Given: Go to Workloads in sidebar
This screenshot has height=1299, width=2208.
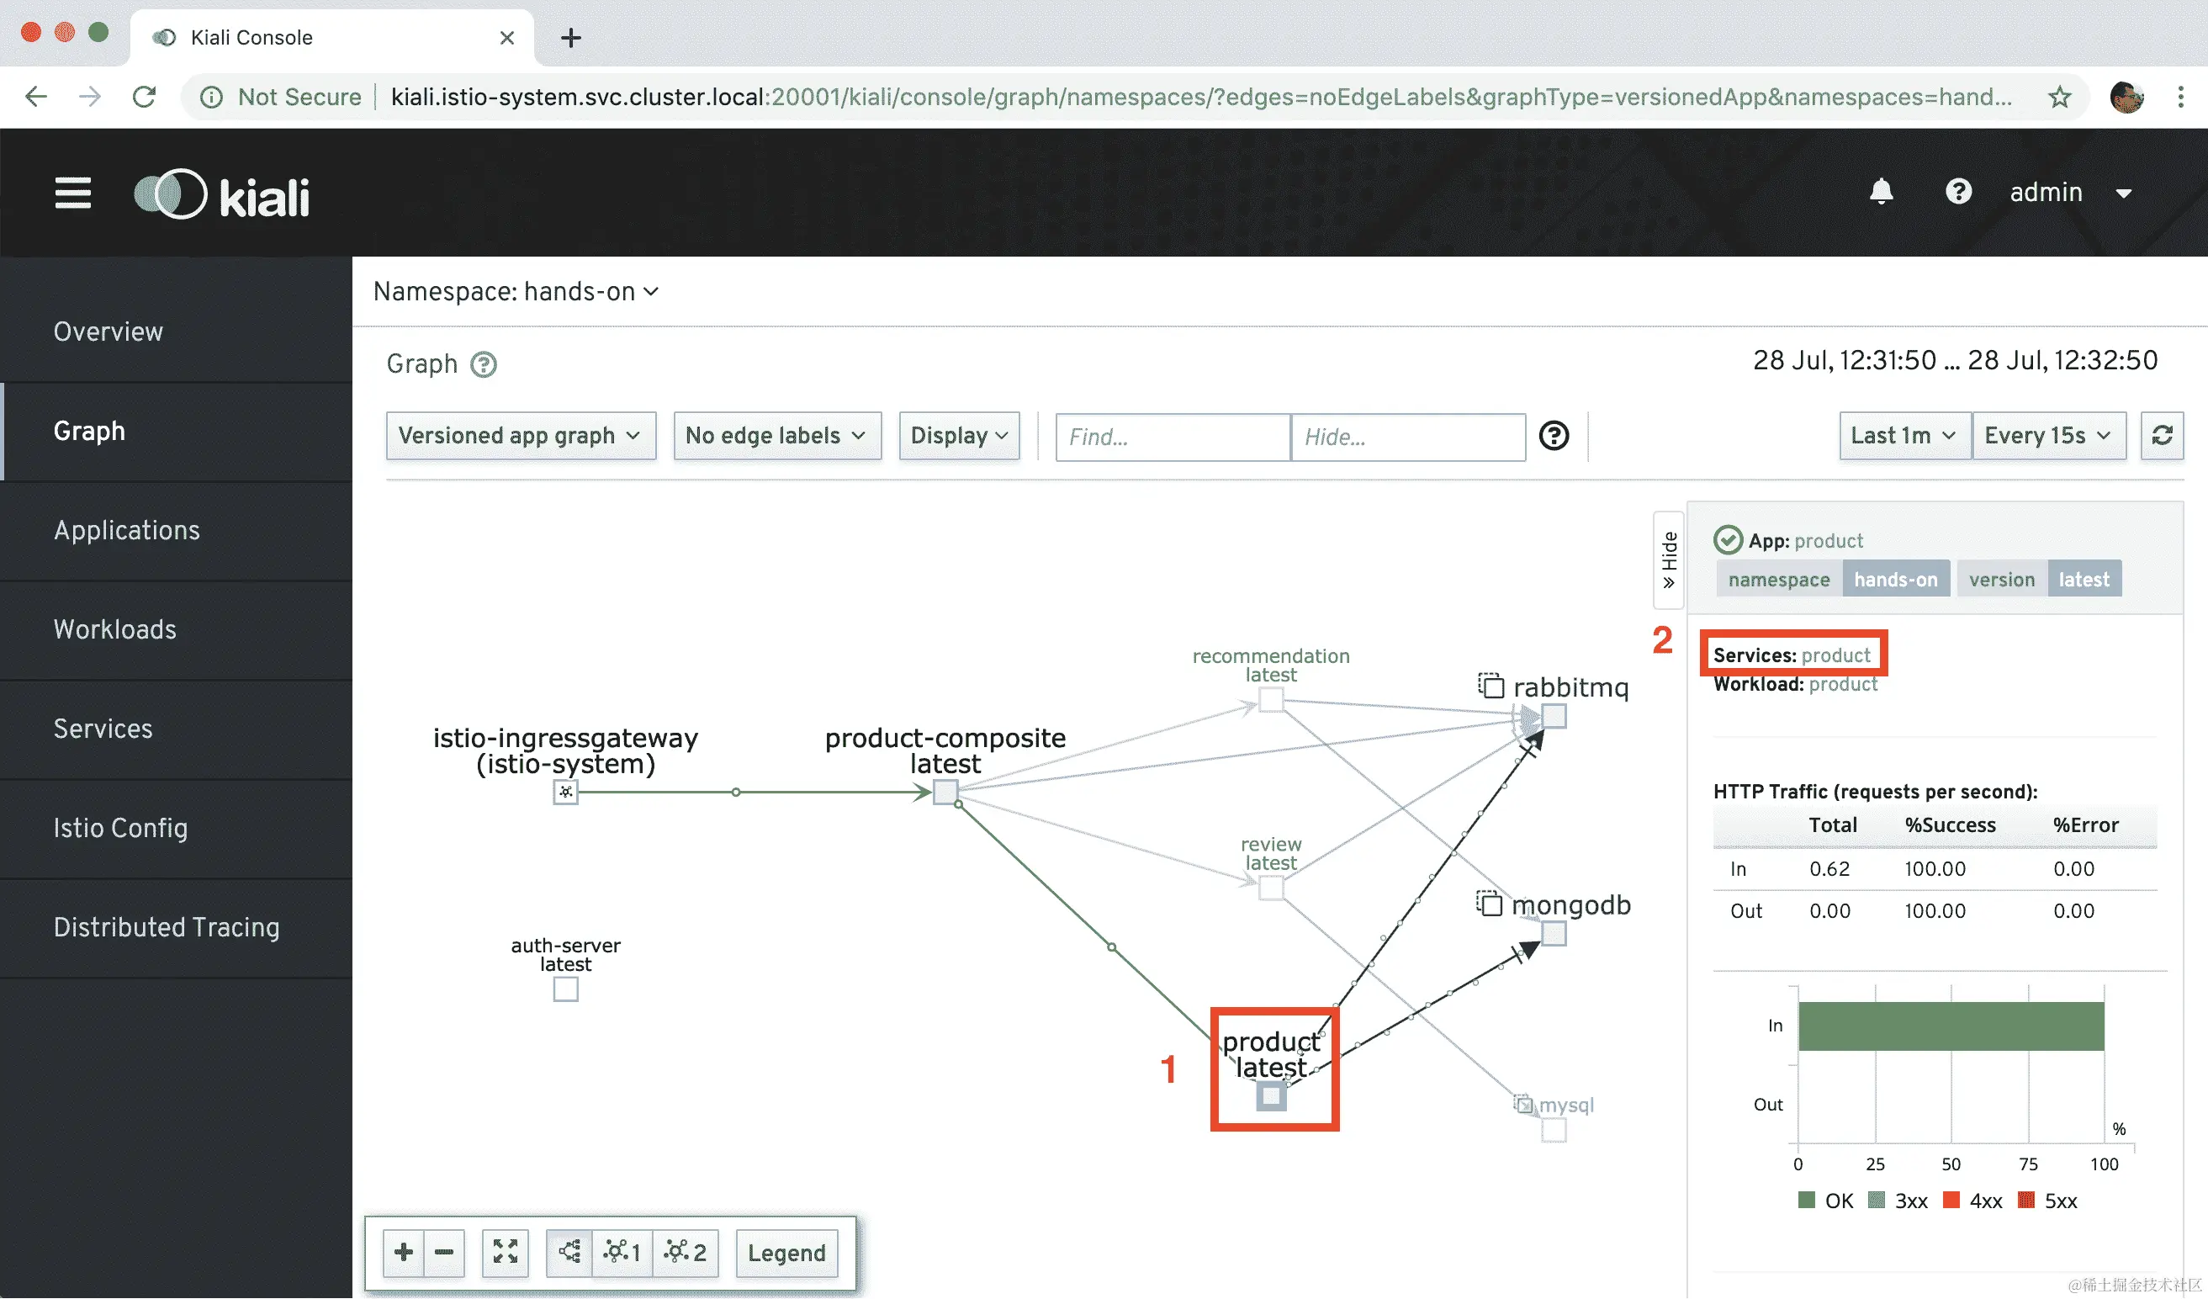Looking at the screenshot, I should click(114, 629).
